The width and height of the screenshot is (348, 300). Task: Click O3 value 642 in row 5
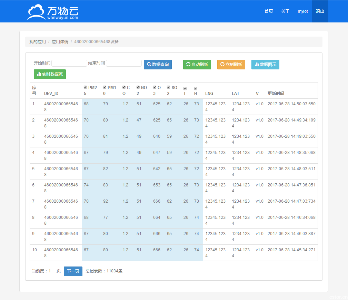[157, 169]
